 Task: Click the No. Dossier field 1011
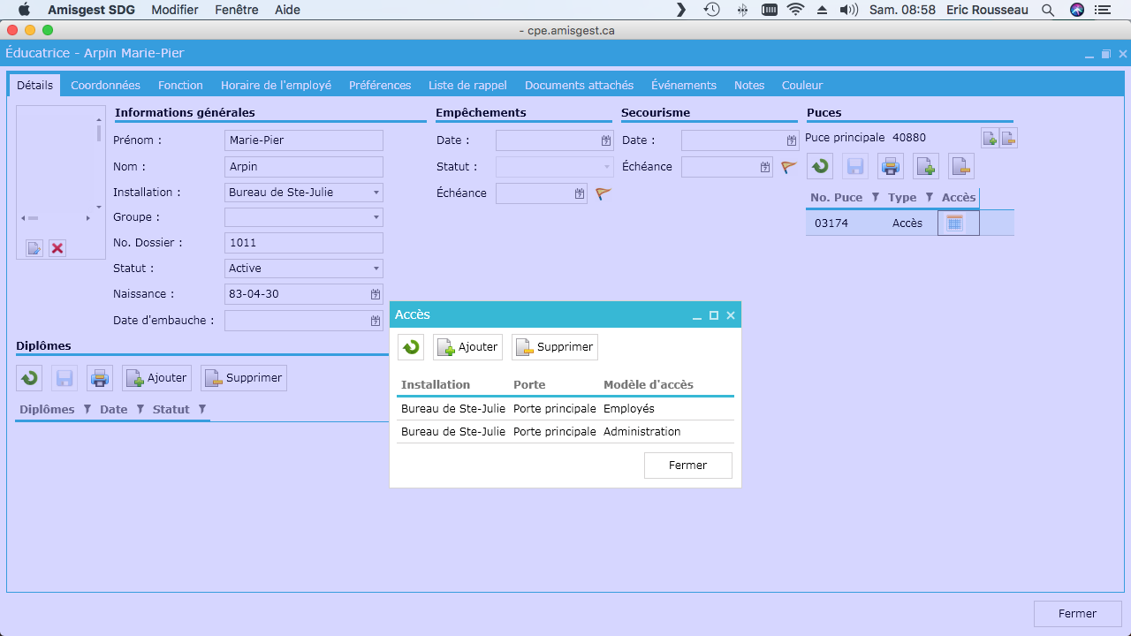304,243
